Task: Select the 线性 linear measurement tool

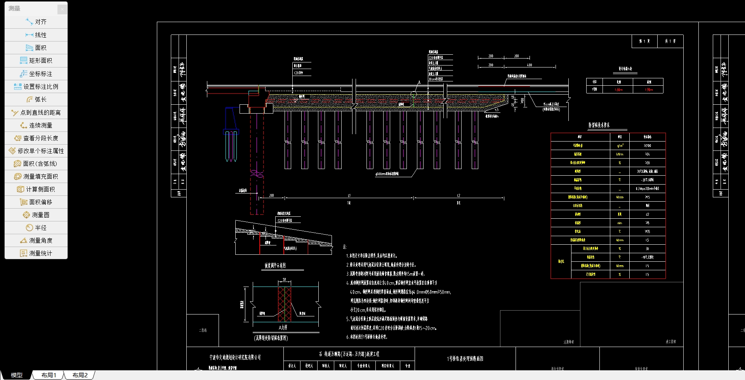Action: pyautogui.click(x=36, y=35)
